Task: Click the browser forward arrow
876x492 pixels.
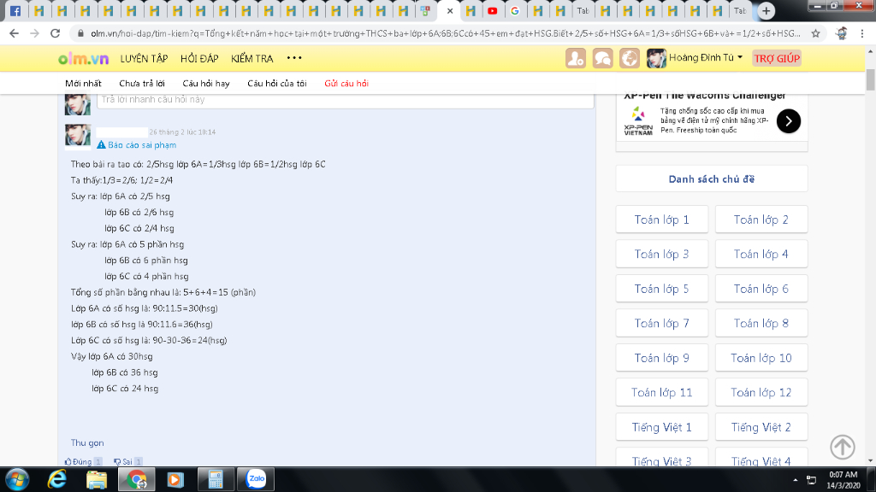Action: click(34, 33)
